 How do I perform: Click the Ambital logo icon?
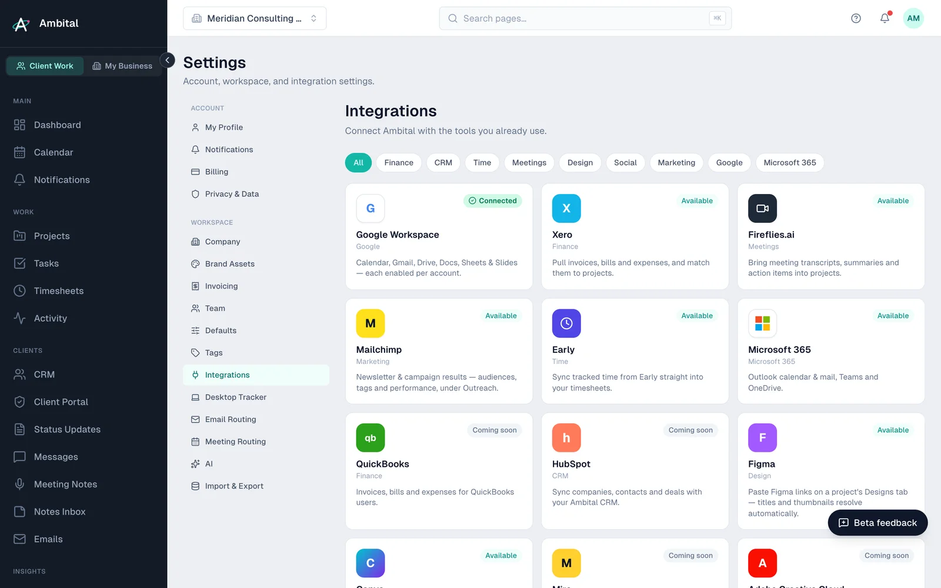click(21, 24)
